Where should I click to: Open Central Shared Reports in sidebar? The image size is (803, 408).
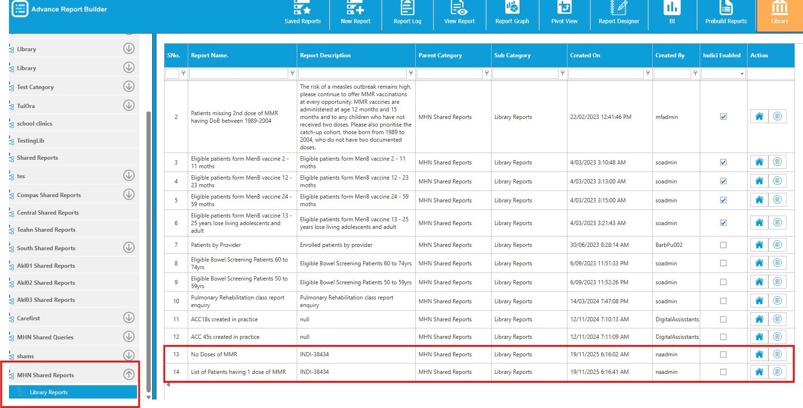tap(48, 213)
